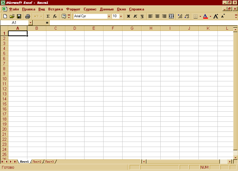Click Increase Font Size large A icon
Screen dimensions: 238x171
(x=216, y=16)
